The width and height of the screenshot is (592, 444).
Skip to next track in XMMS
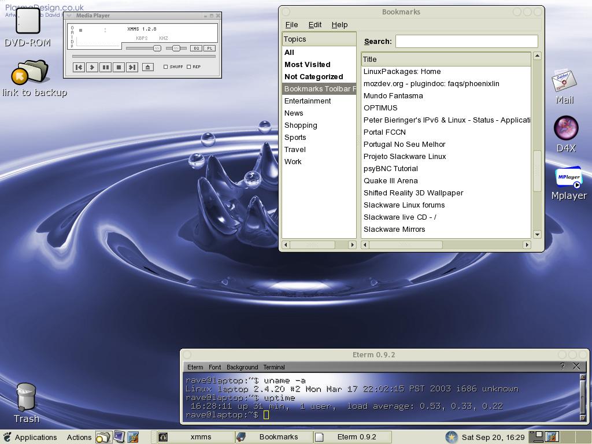click(132, 67)
